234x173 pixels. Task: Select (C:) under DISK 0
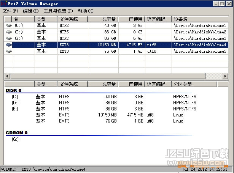coord(15,97)
